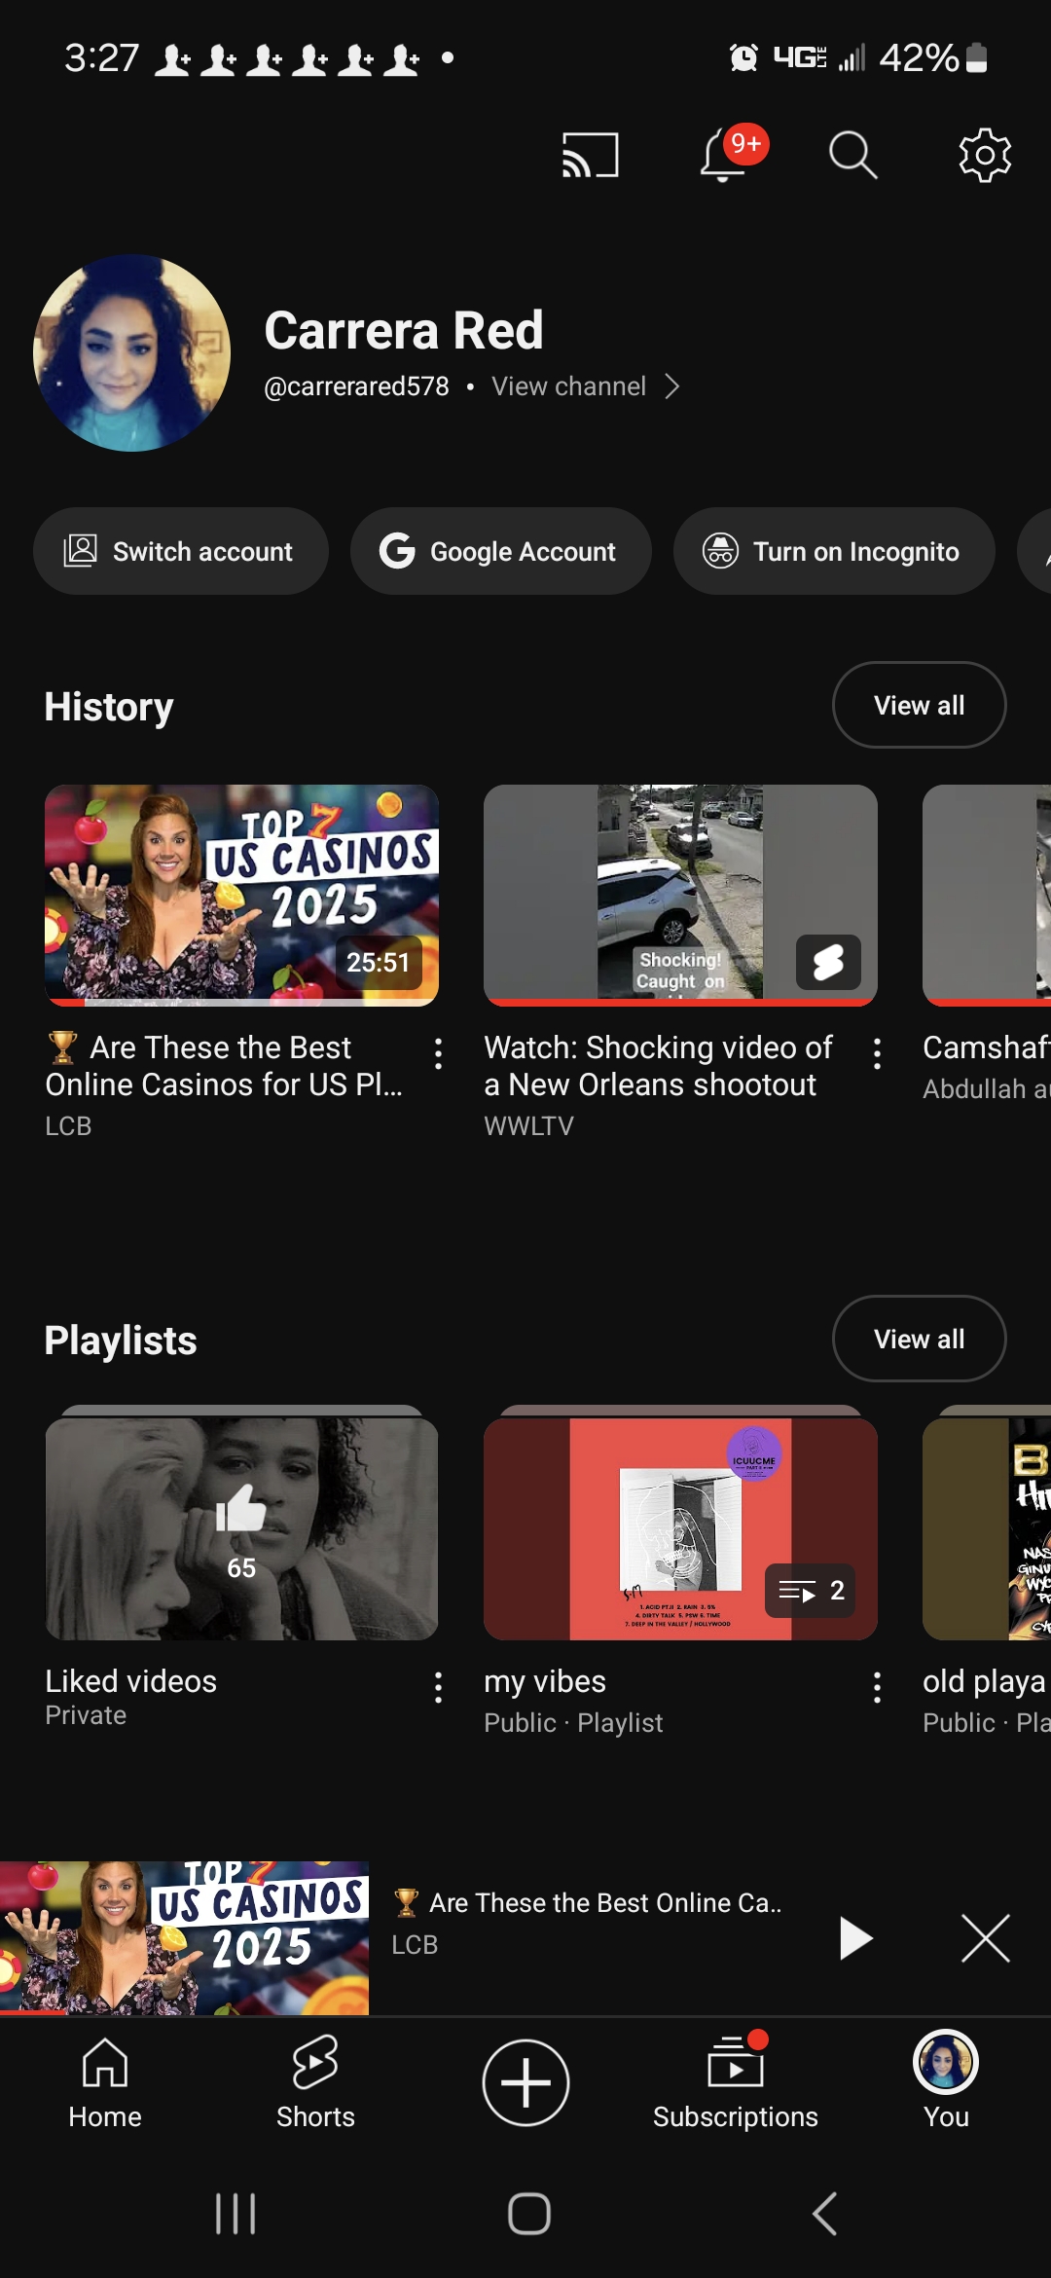The width and height of the screenshot is (1051, 2278).
Task: Tap the my vibes playlist title
Action: pos(545,1681)
